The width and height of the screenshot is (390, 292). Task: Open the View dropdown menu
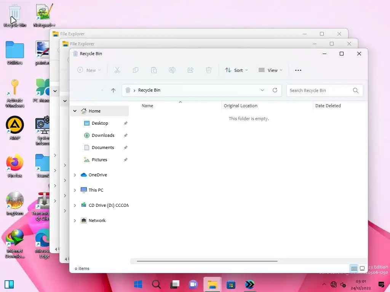(x=270, y=70)
